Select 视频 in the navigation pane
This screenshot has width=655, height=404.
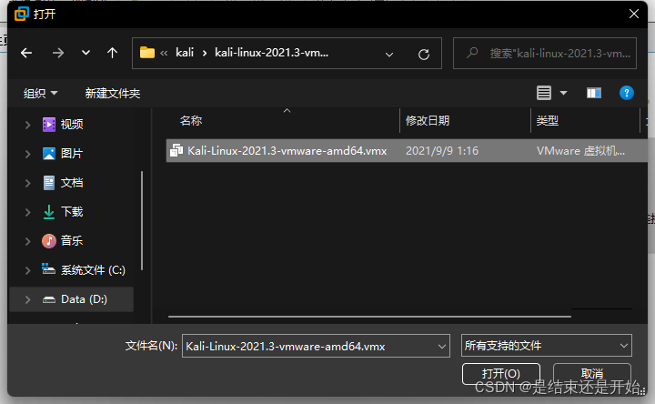click(72, 124)
